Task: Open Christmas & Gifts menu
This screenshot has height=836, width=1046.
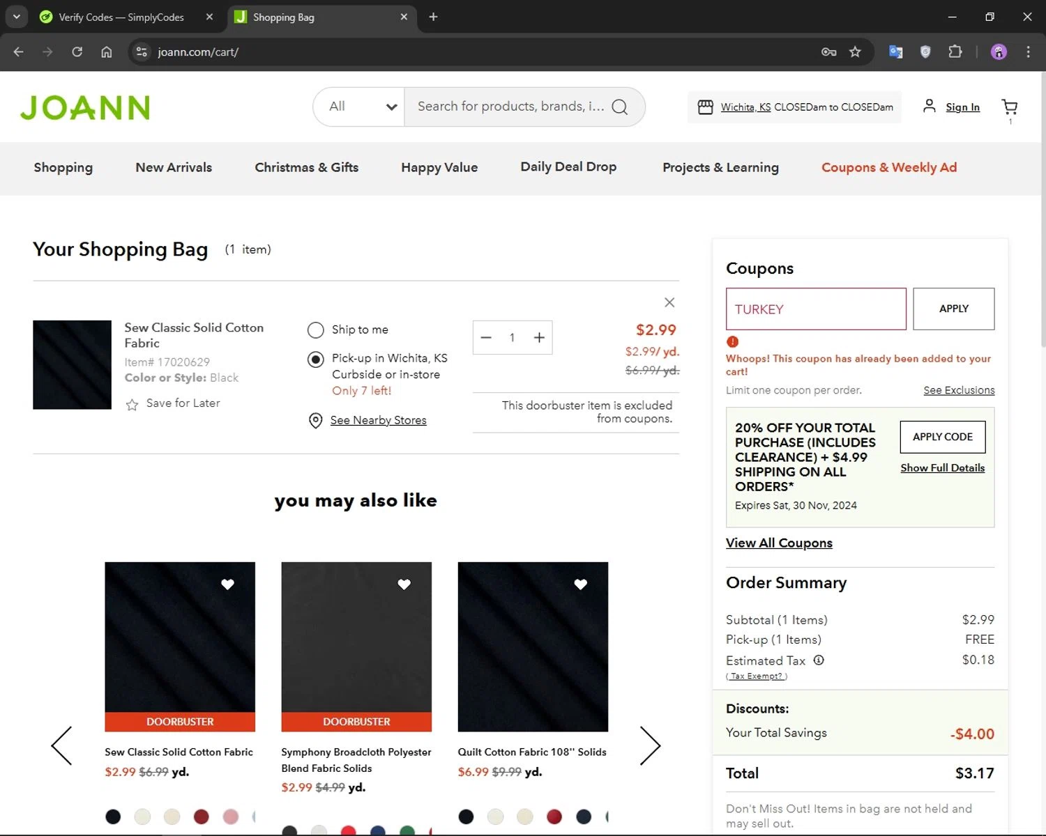Action: click(307, 167)
